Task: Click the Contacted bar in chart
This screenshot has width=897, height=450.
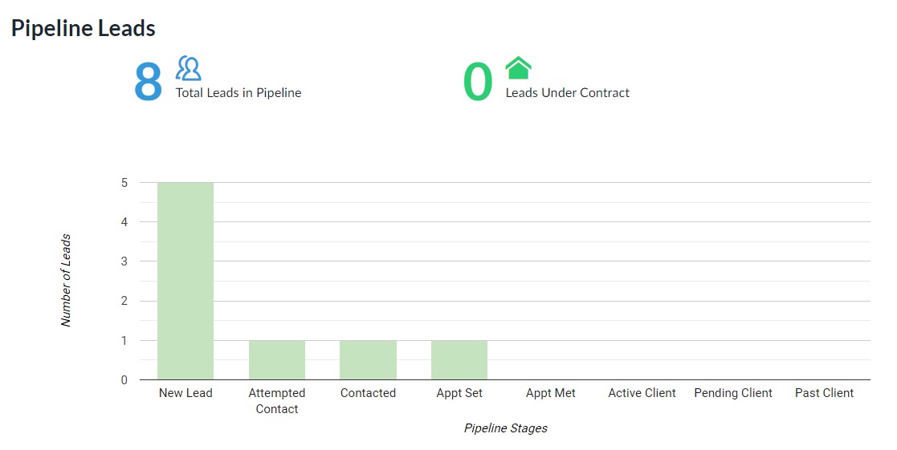Action: [368, 359]
